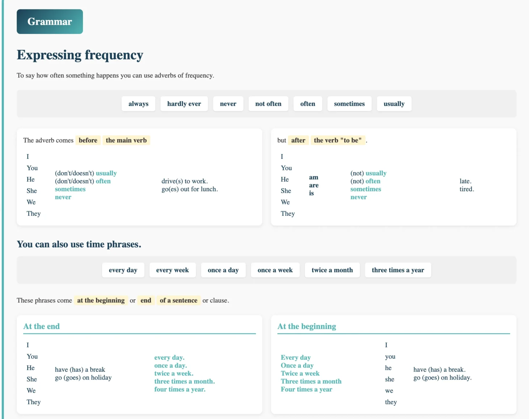Click "go (goes) on holiday" in At the end card

pyautogui.click(x=83, y=377)
